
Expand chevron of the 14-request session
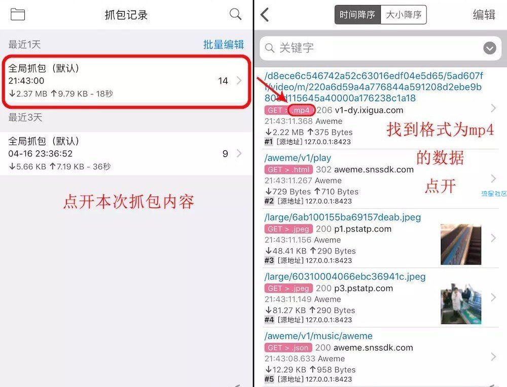pyautogui.click(x=239, y=81)
